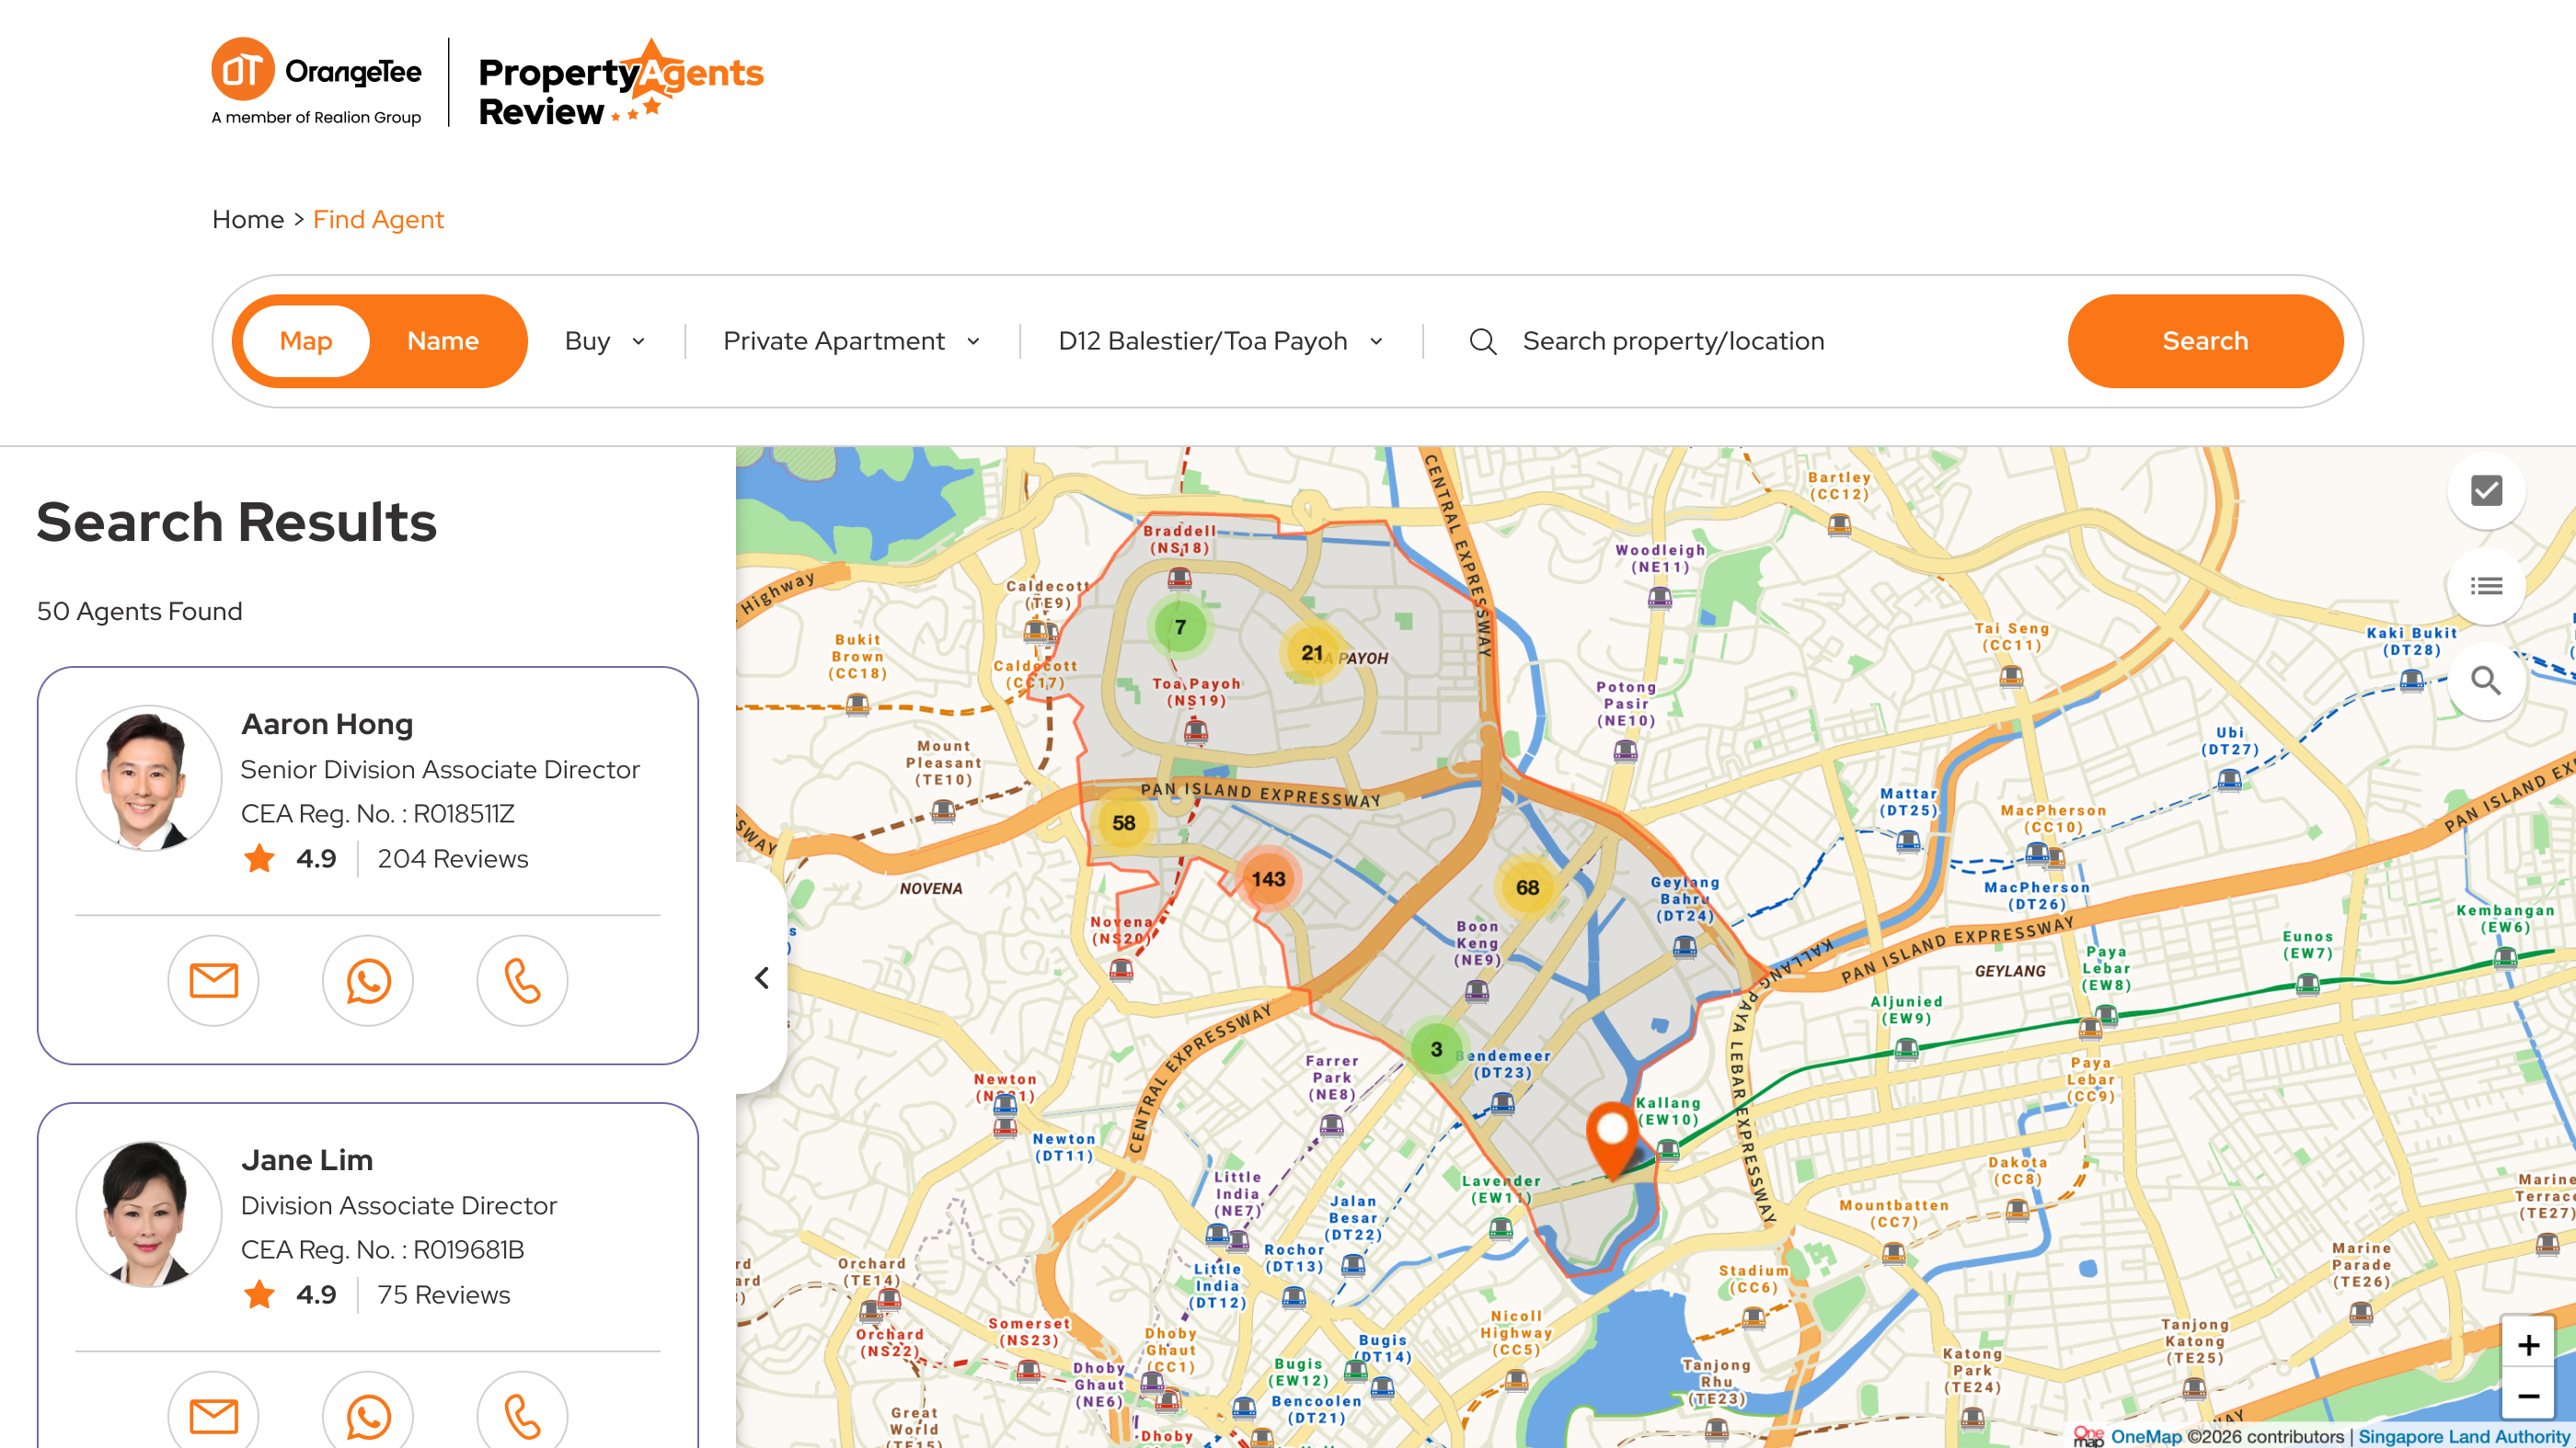Zoom out the map with minus button
The width and height of the screenshot is (2576, 1448).
point(2528,1396)
